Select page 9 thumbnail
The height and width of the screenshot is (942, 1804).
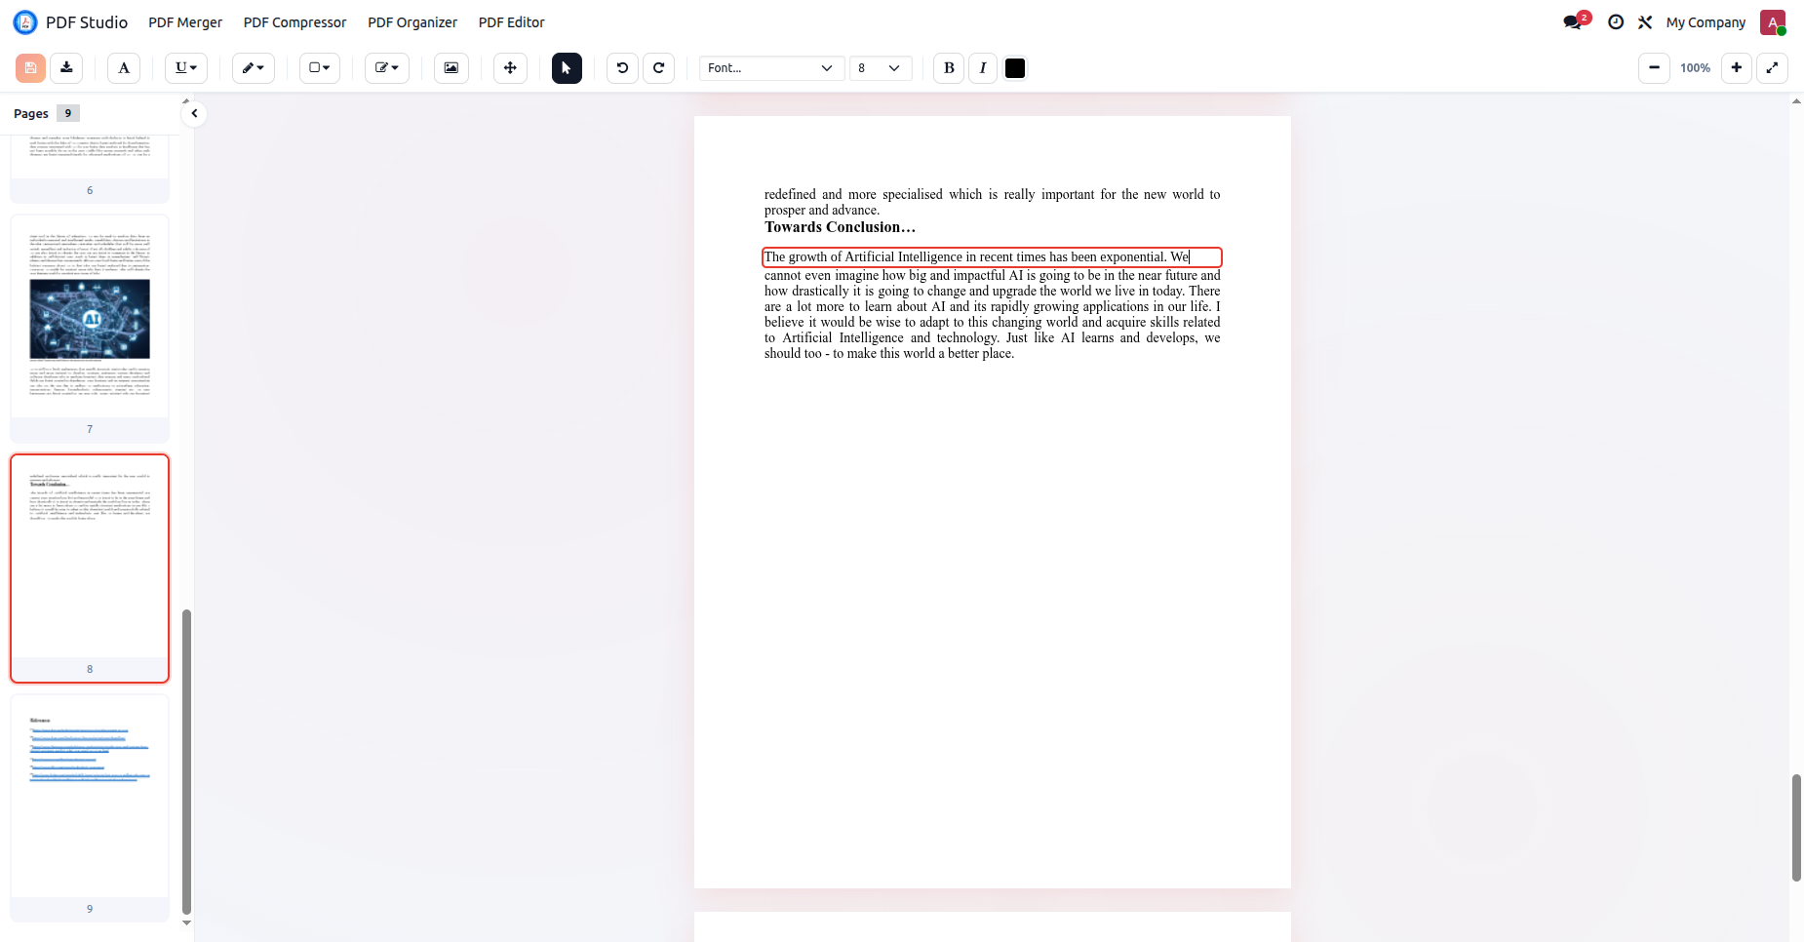click(90, 808)
